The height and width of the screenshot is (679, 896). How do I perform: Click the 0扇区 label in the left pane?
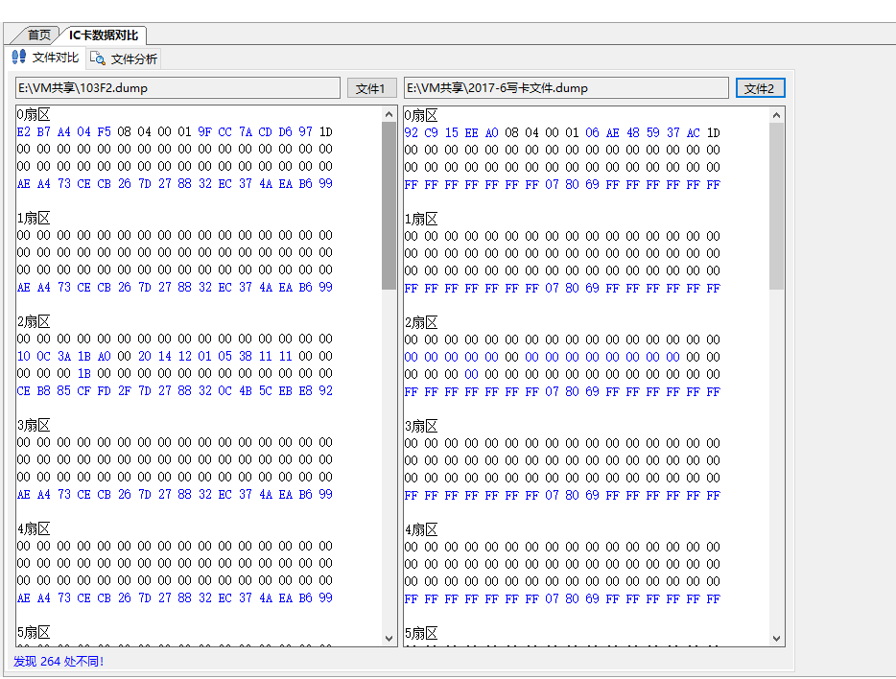[x=34, y=115]
